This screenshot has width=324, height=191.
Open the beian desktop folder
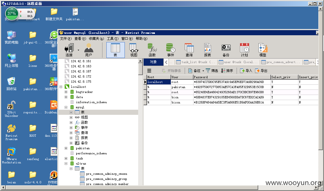(x=12, y=177)
